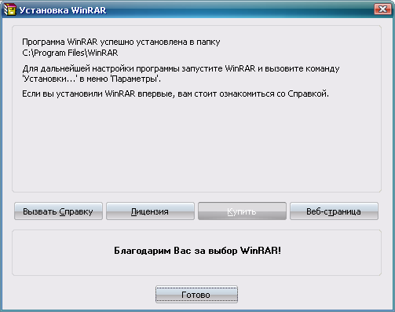Click the WinRAR icon in the title bar
395x312 pixels.
click(x=9, y=9)
